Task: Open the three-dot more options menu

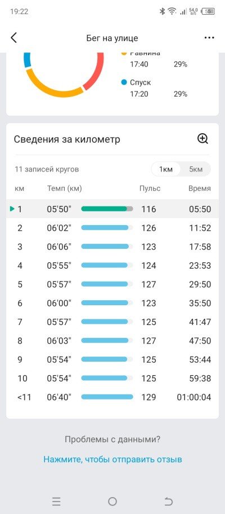Action: 209,38
